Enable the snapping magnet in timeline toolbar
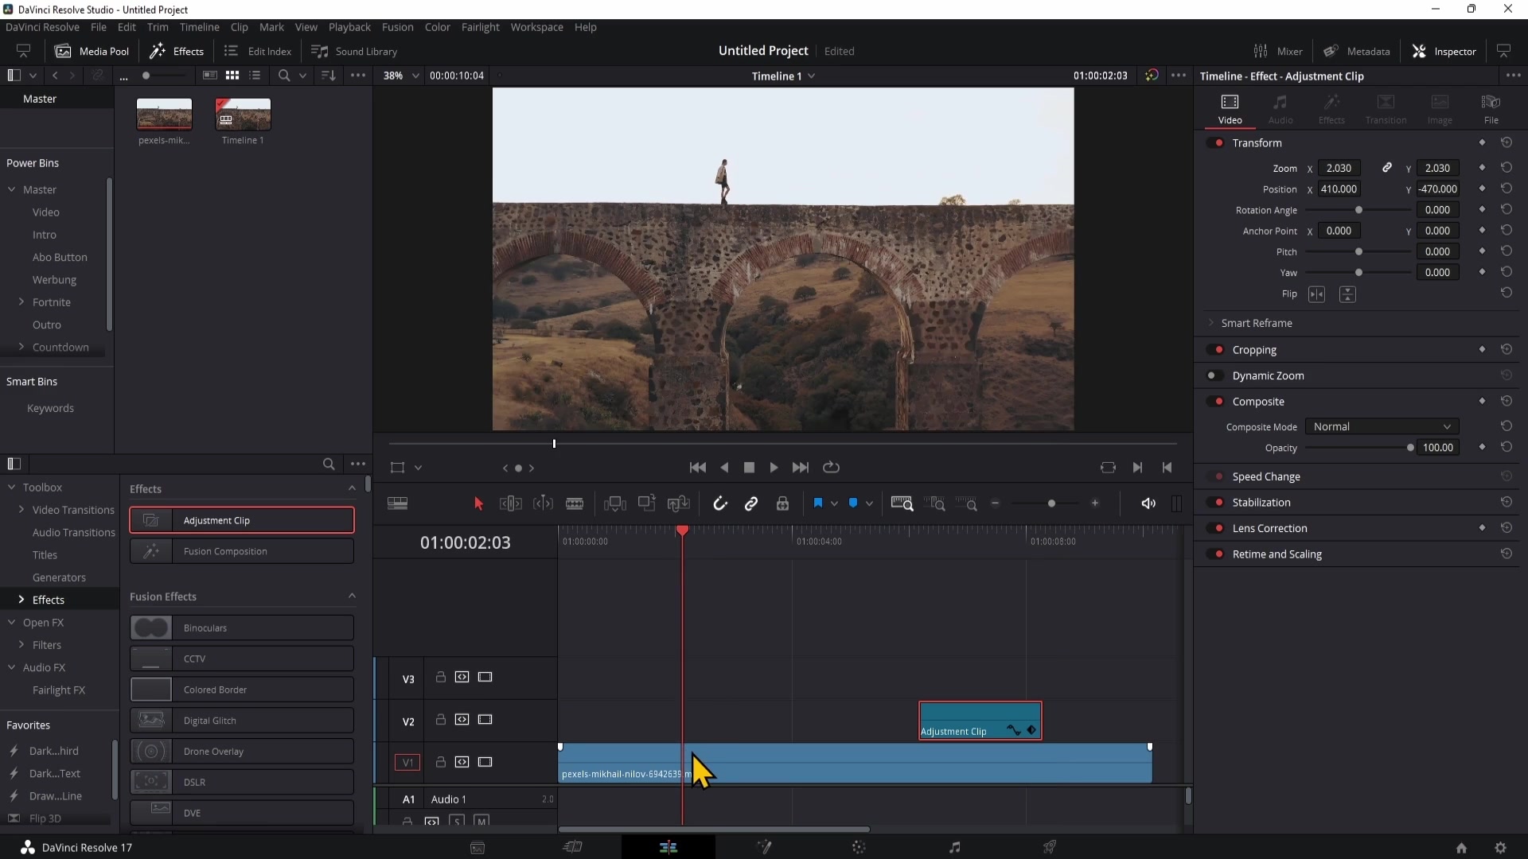Screen dimensions: 1528x859 721,503
